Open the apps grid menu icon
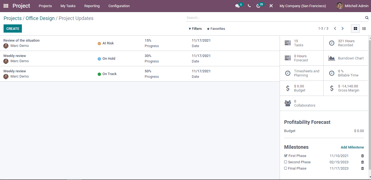 click(5, 5)
